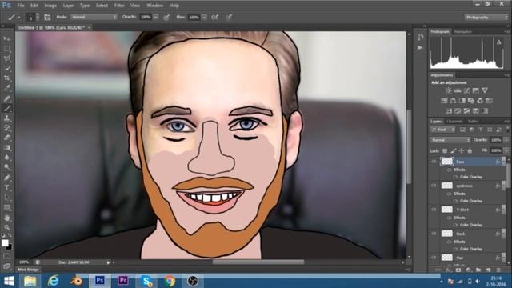Select the Lasso tool
Screen dimensions: 512x288
[x=6, y=58]
